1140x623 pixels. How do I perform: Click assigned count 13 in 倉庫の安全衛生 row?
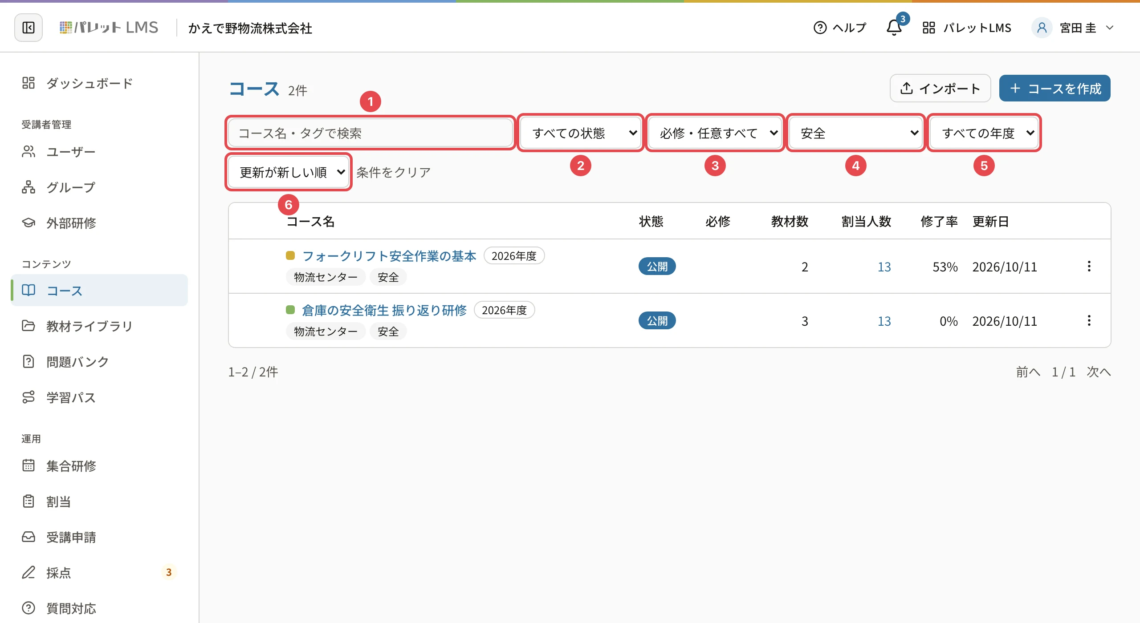(884, 321)
